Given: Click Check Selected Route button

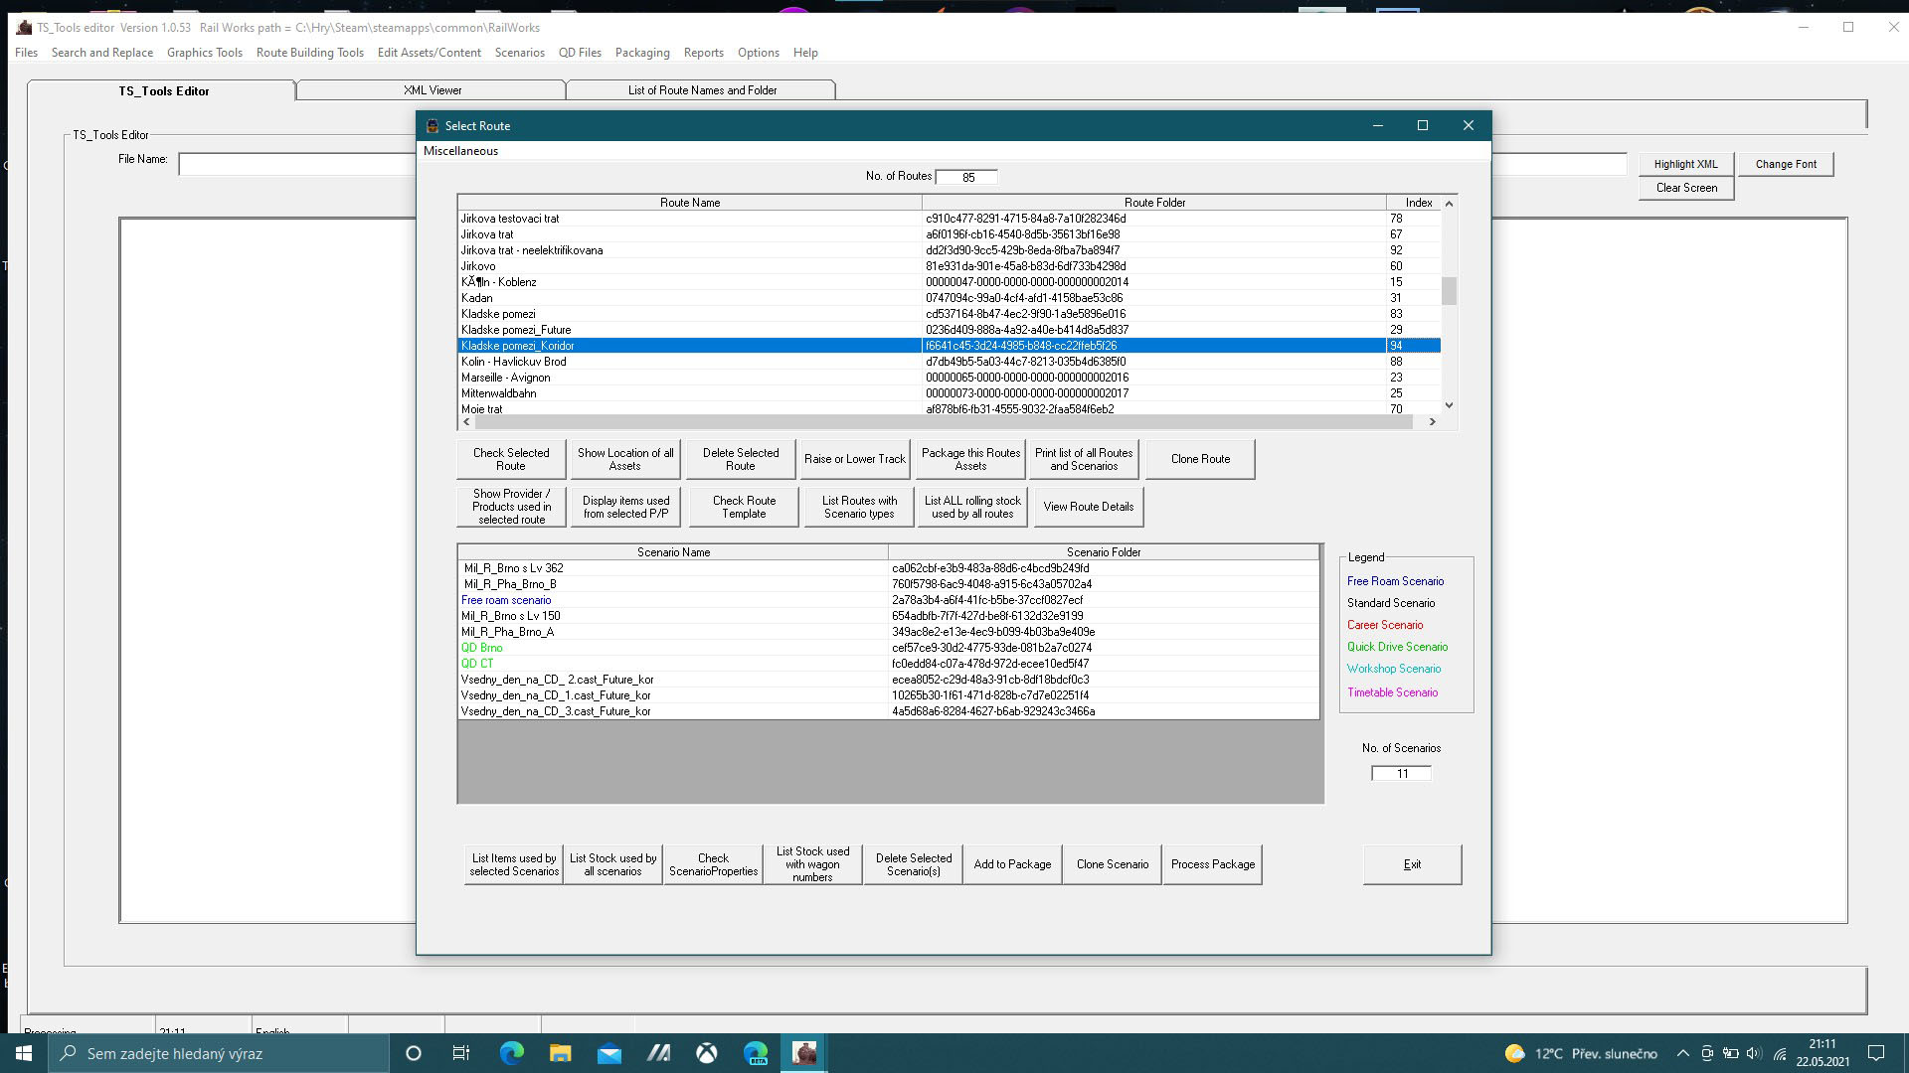Looking at the screenshot, I should (511, 459).
